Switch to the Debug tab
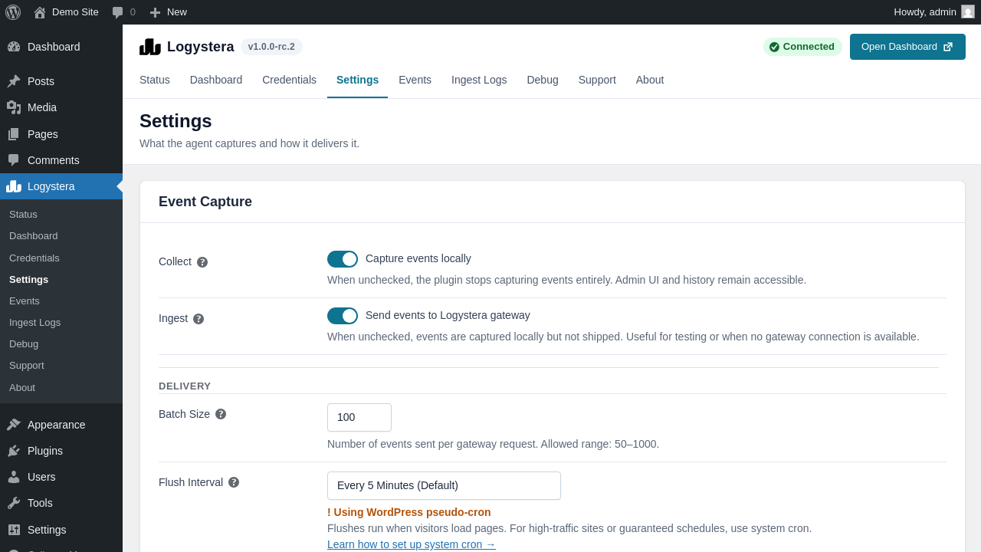The height and width of the screenshot is (552, 981). click(543, 80)
